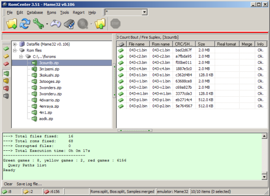The width and height of the screenshot is (270, 196).
Task: Open the filter combo box dropdown arrow
Action: [x=145, y=12]
